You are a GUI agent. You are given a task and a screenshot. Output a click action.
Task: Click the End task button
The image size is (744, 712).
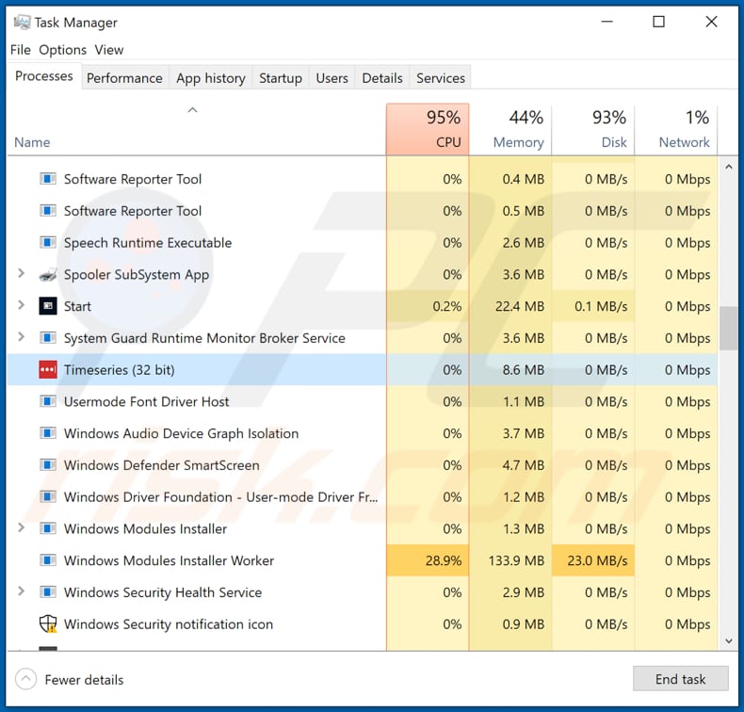click(x=680, y=679)
